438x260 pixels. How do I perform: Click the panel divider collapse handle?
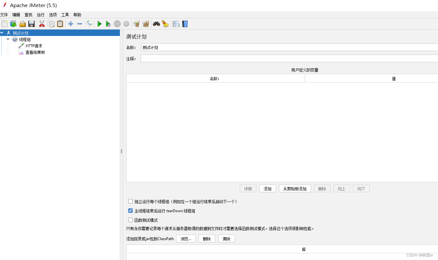pos(121,151)
